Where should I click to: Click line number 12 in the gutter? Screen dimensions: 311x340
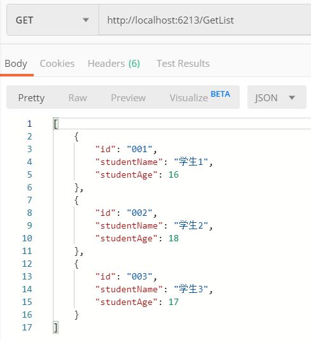27,264
